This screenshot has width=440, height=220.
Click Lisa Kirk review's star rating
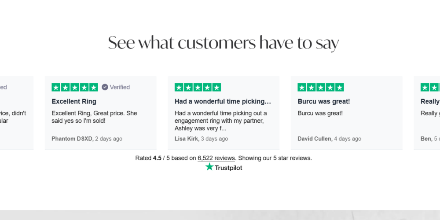pyautogui.click(x=198, y=87)
